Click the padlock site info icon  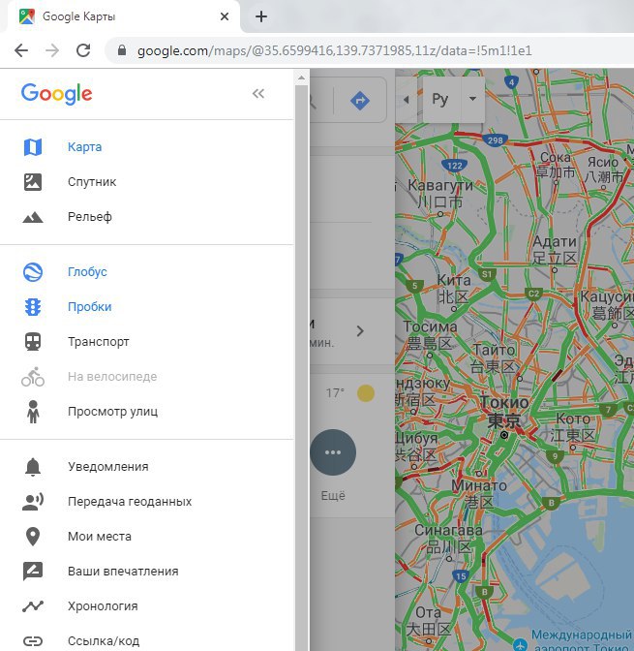122,50
